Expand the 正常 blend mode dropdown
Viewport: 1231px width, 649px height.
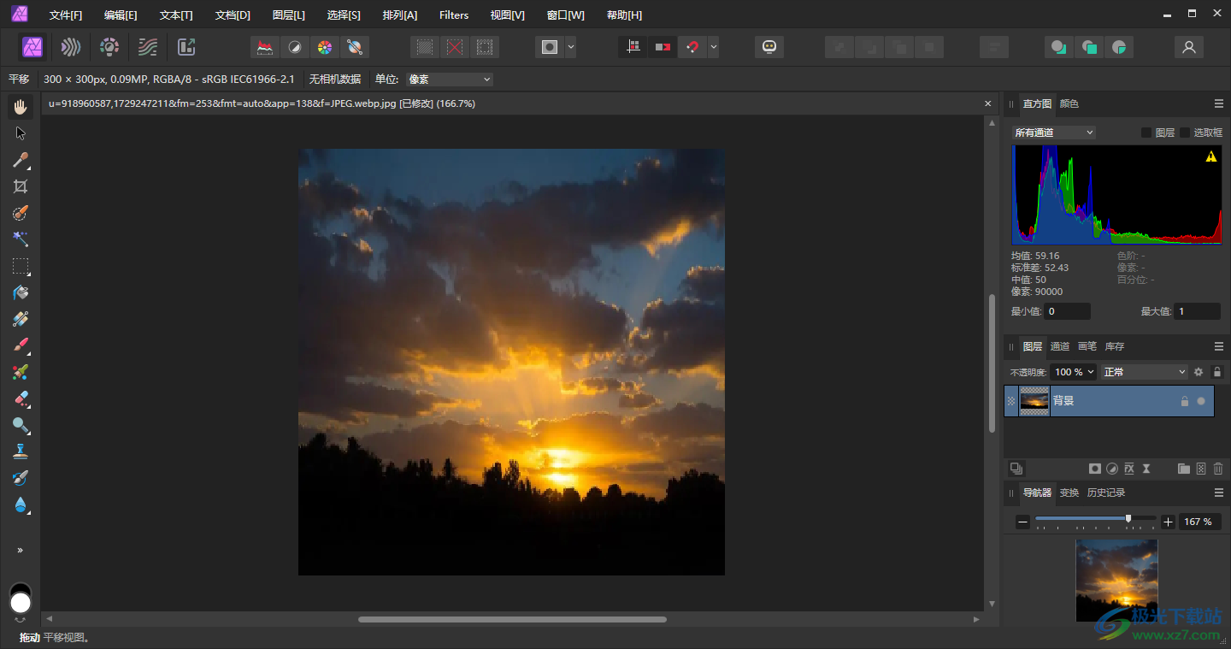click(x=1145, y=372)
